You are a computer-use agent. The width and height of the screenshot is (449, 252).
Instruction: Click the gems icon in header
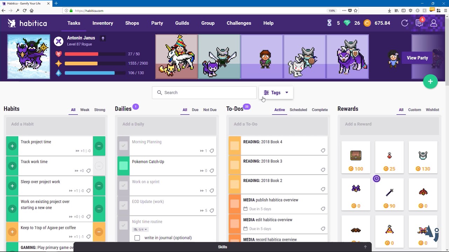[x=347, y=23]
